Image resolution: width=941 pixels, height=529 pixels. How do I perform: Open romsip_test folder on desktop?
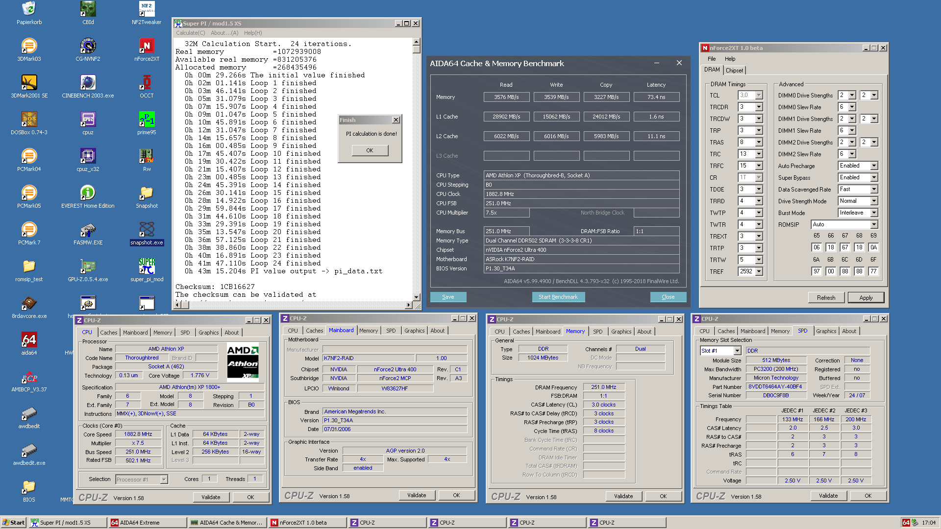pyautogui.click(x=29, y=270)
